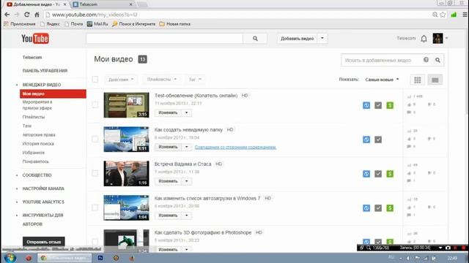Click the browser address bar

point(240,15)
